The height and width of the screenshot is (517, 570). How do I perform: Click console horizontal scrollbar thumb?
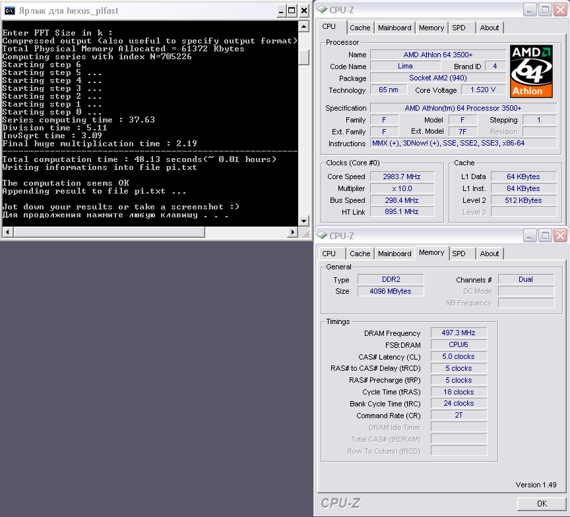click(x=109, y=232)
